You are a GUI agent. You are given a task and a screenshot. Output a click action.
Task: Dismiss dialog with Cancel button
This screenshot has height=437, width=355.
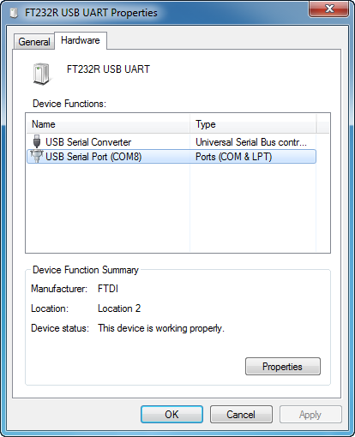(241, 415)
